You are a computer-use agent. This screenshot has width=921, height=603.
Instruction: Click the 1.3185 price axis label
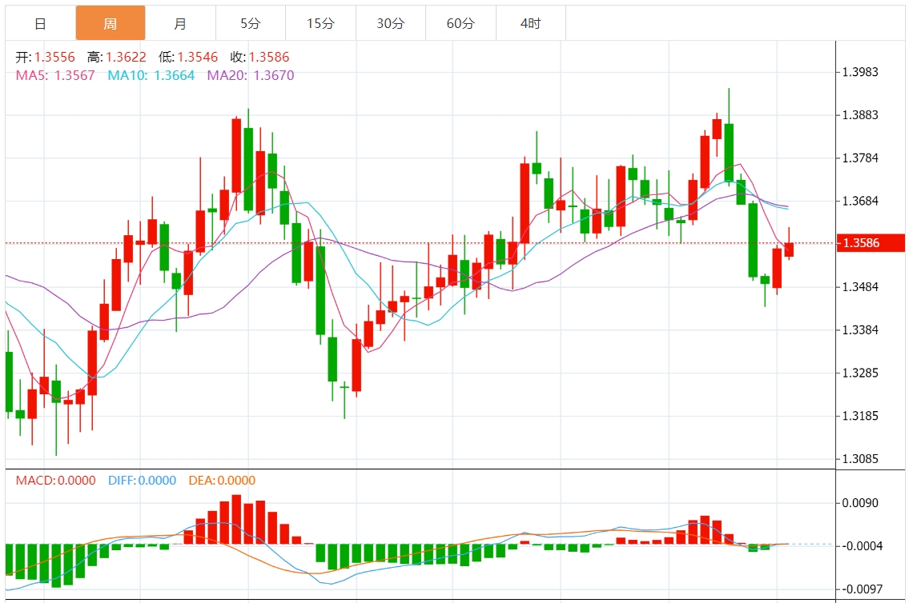[x=860, y=416]
